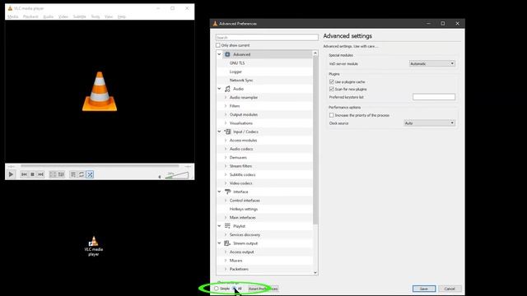Open the VLC media player desktop shortcut

(93, 246)
